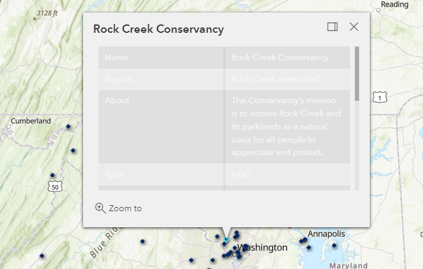Image resolution: width=423 pixels, height=269 pixels.
Task: Dock the Rock Creek Conservancy popup
Action: click(x=332, y=27)
